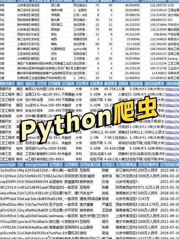Click the industry cell 医疗健康
The width and height of the screenshot is (179, 239).
point(86,205)
